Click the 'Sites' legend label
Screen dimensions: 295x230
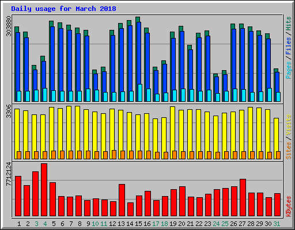[x=288, y=151]
